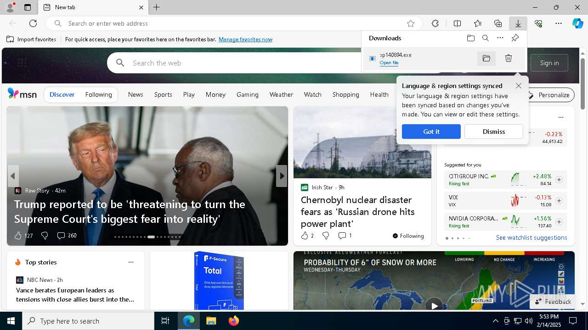Toggle split screen view icon
The image size is (588, 330).
point(457,23)
